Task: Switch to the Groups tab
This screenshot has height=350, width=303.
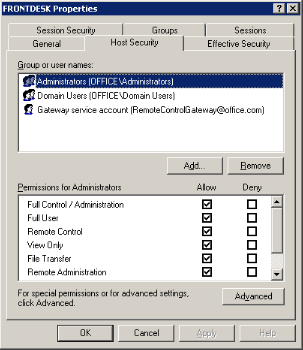Action: point(165,30)
